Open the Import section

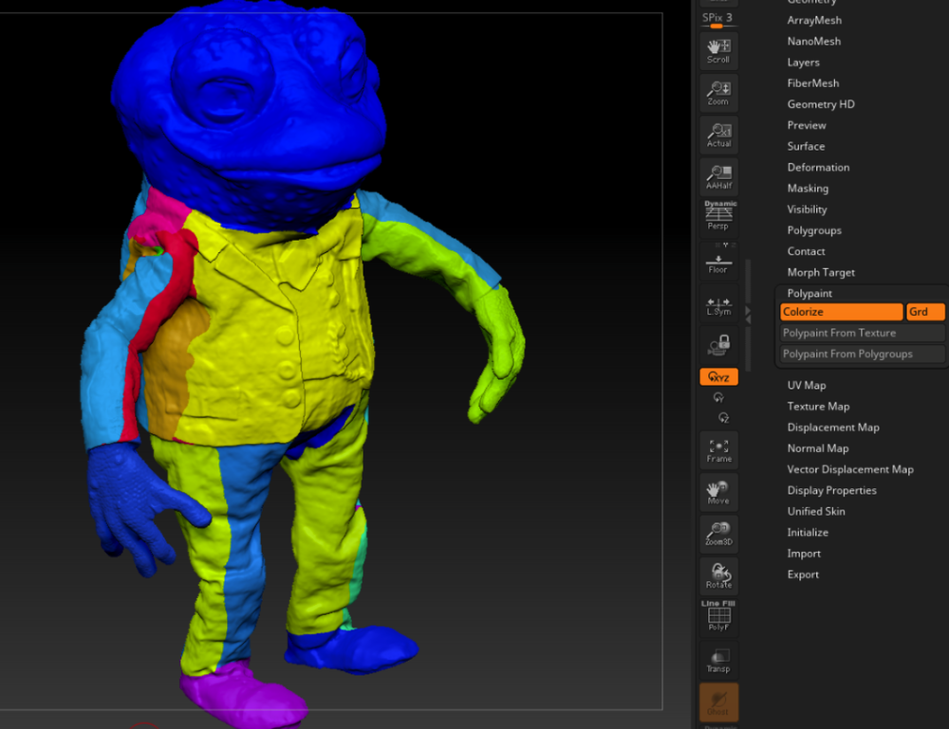coord(804,554)
